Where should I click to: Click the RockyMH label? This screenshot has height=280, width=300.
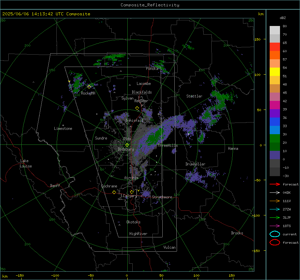coord(88,93)
